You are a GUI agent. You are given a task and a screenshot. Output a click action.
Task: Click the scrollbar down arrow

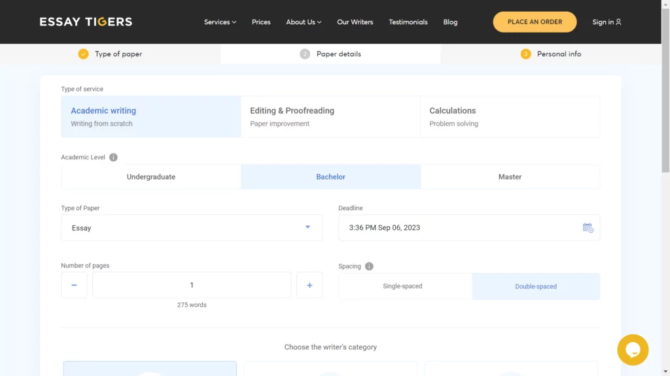click(665, 371)
